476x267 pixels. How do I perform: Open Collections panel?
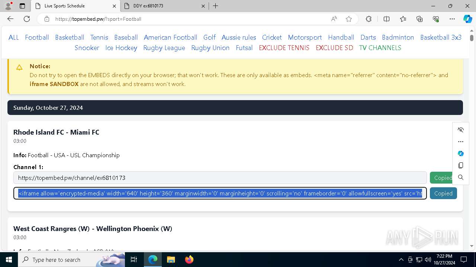click(x=419, y=19)
